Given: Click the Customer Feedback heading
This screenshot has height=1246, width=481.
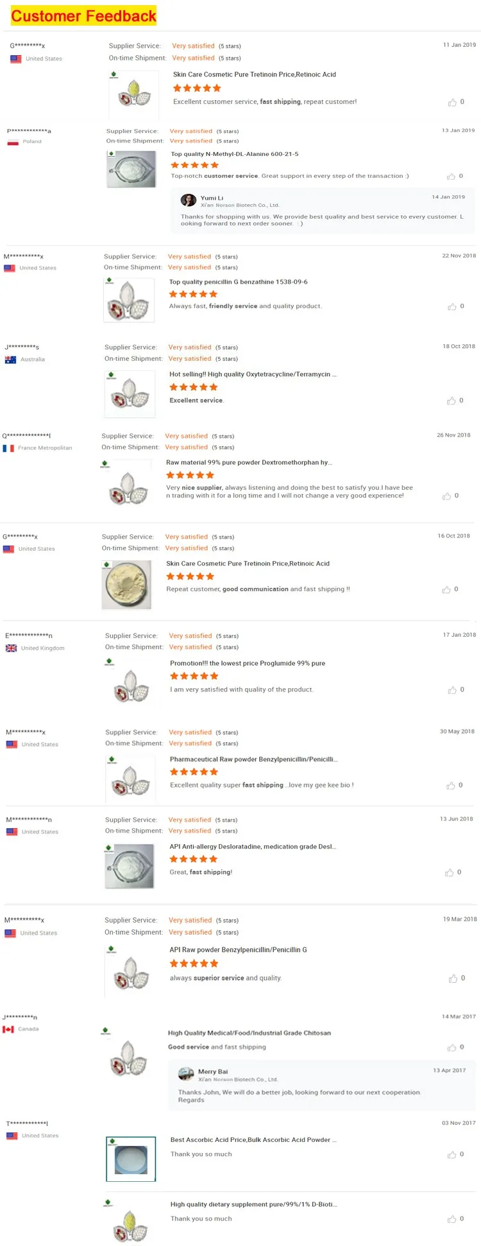Looking at the screenshot, I should (83, 16).
